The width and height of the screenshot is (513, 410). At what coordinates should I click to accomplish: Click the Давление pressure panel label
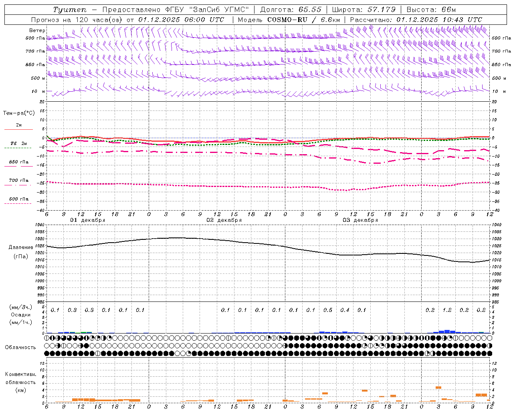point(21,247)
